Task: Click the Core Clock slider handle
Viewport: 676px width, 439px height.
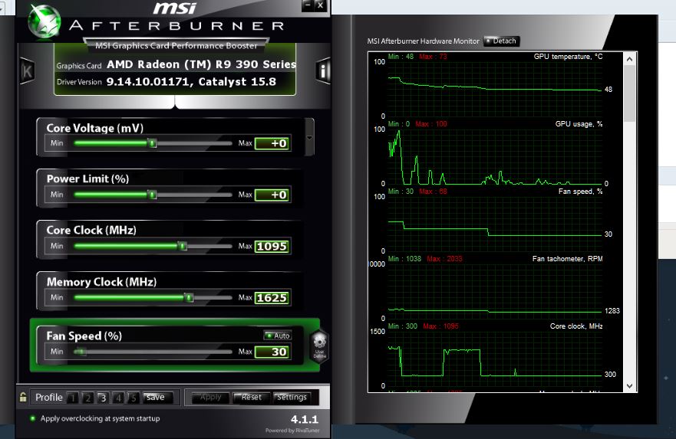Action: (183, 246)
